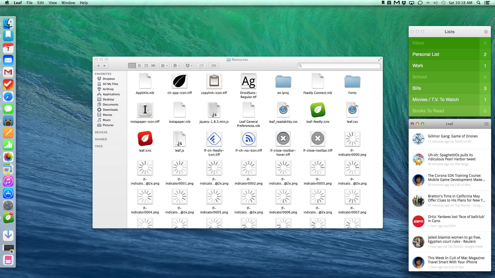Select the lf-ch-rss-icon.tiff file
495x278 pixels.
click(x=249, y=139)
